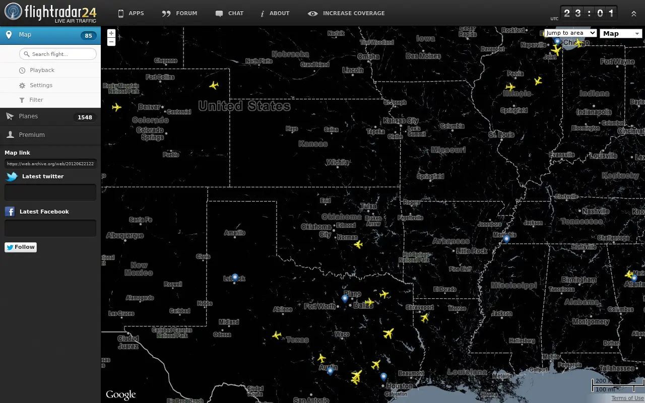This screenshot has width=645, height=403.
Task: Click the 85 count badge on Map
Action: (89, 36)
